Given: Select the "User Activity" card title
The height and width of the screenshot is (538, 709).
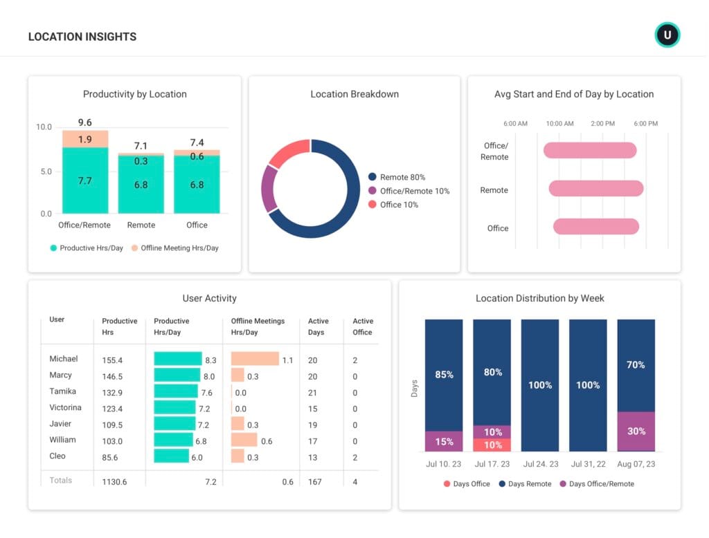Looking at the screenshot, I should coord(209,298).
